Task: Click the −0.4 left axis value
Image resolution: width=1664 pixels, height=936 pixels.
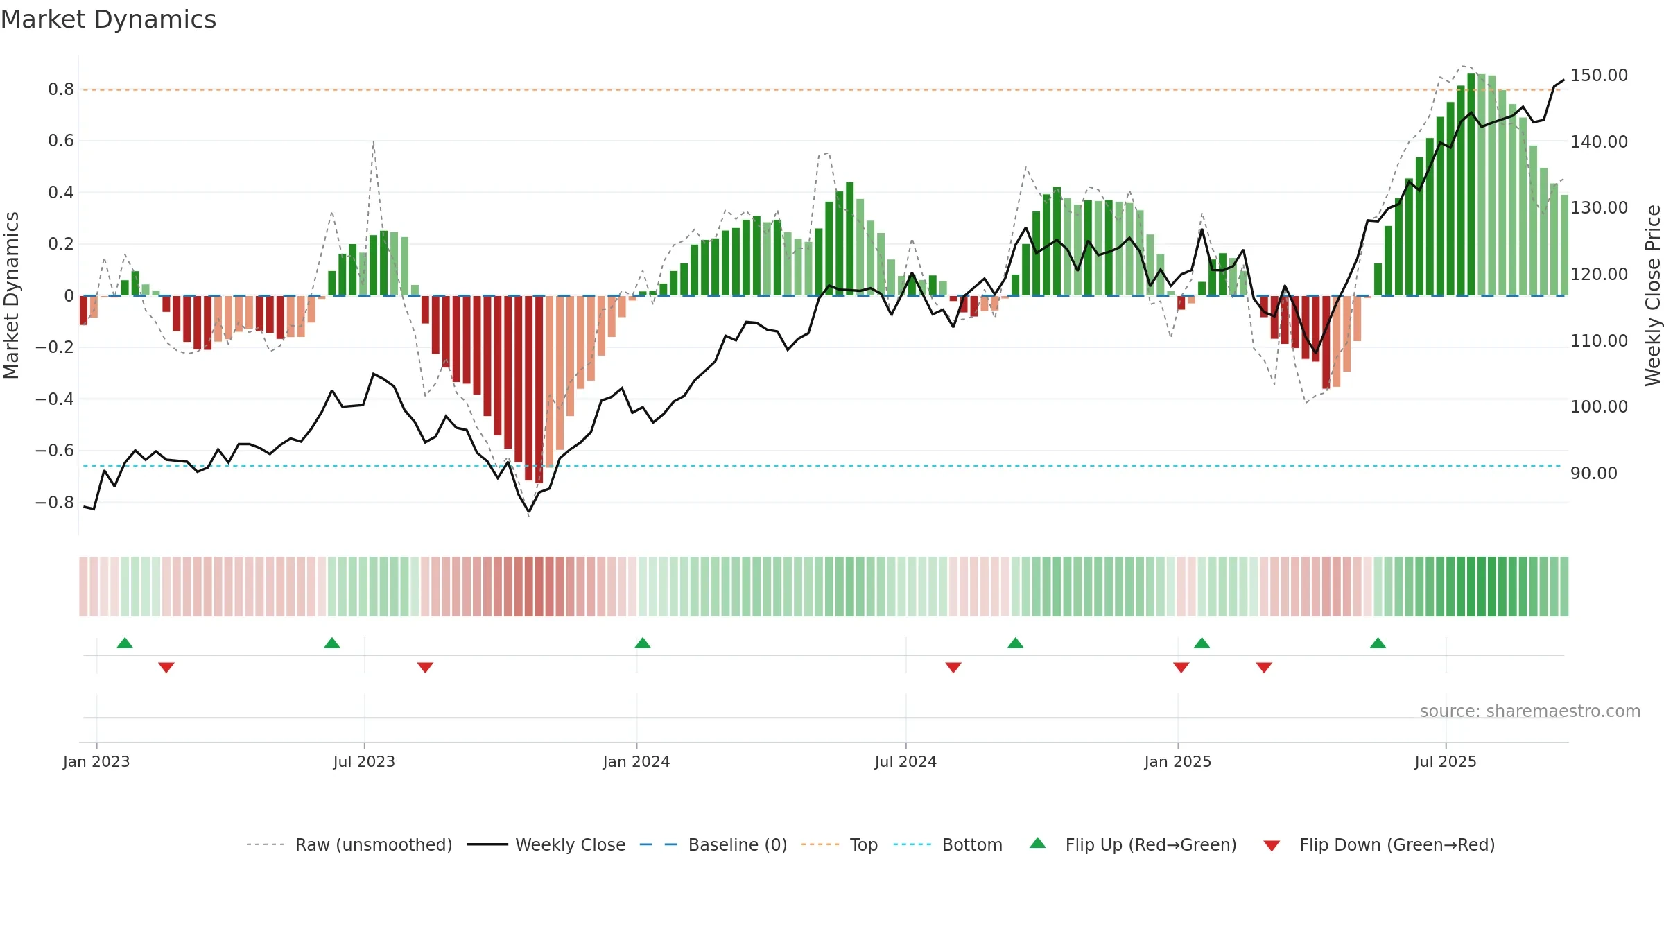Action: coord(55,399)
